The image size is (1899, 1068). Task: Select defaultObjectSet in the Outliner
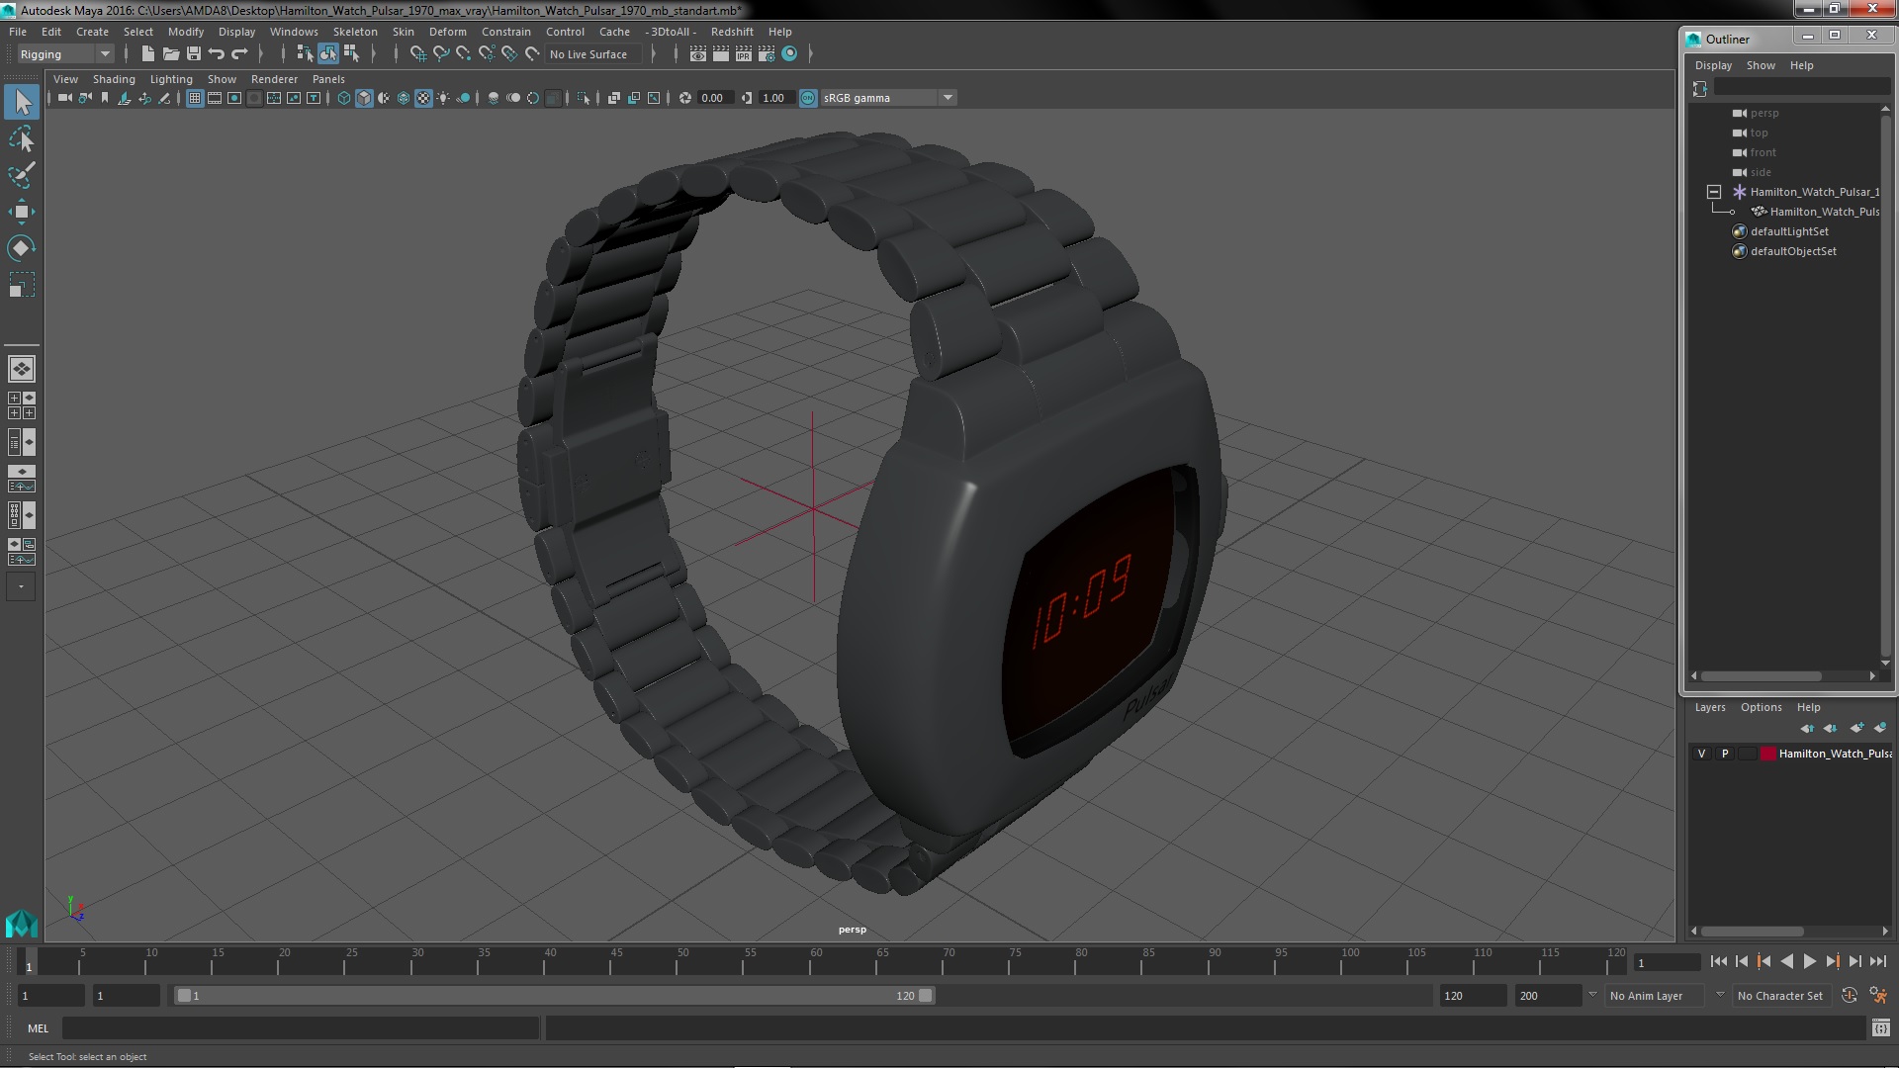tap(1792, 251)
